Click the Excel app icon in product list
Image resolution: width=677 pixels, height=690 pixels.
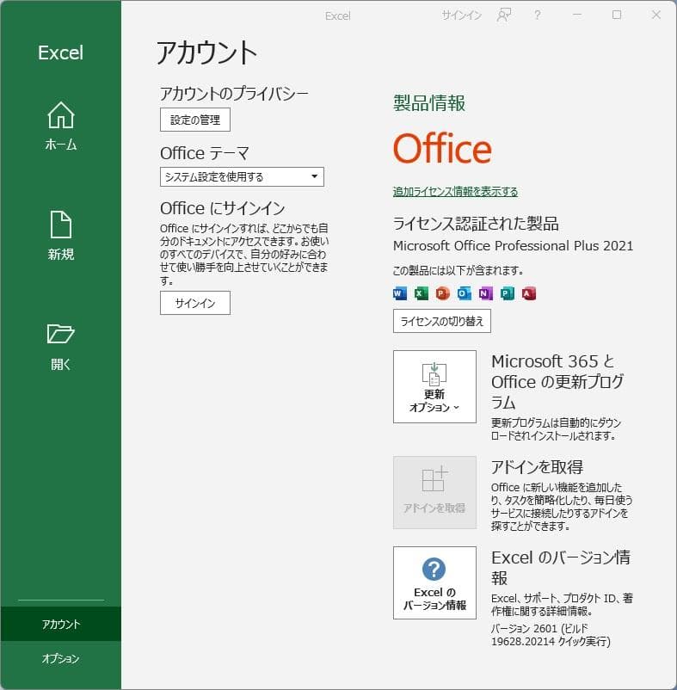click(x=421, y=293)
